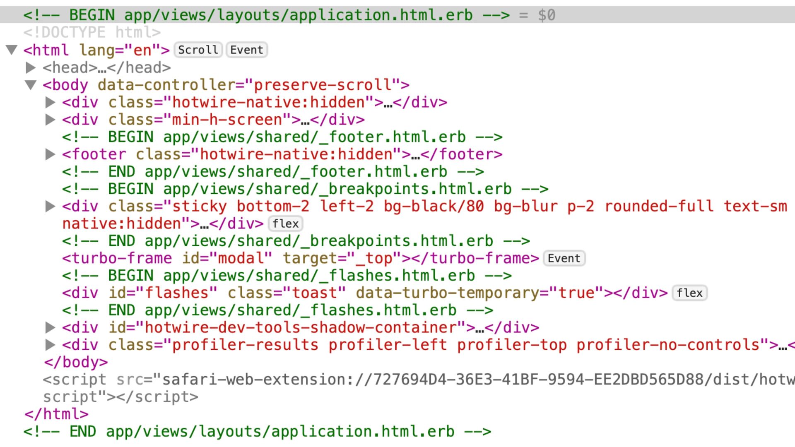
Task: Expand the sticky bottom-2 div node
Action: (50, 206)
